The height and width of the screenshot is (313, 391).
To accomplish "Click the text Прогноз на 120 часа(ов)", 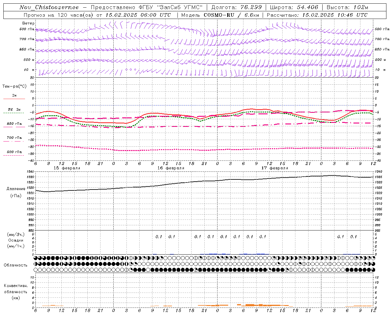I will pos(59,15).
